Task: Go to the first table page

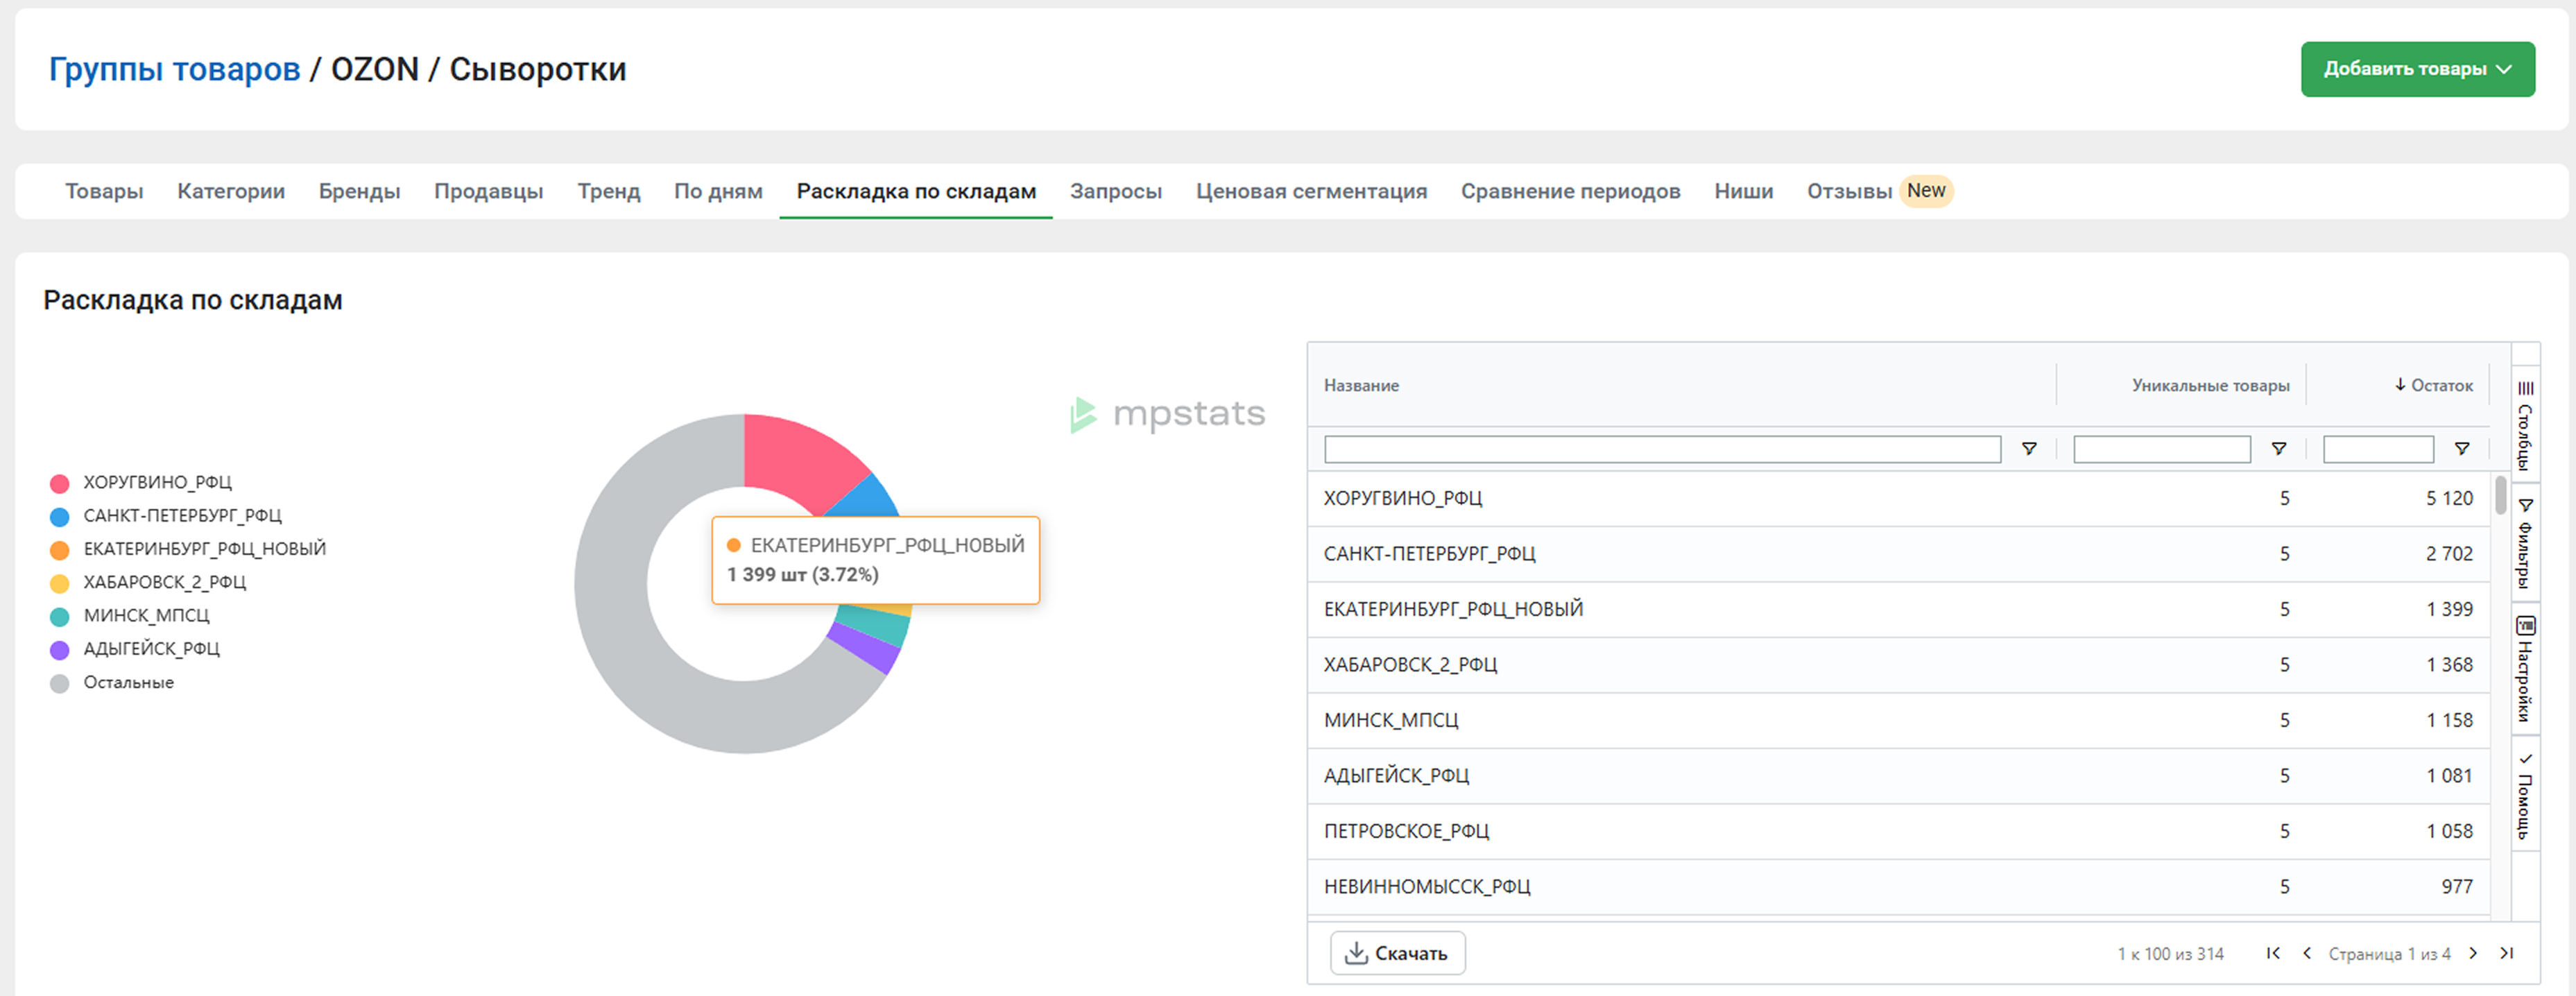Action: [2273, 953]
